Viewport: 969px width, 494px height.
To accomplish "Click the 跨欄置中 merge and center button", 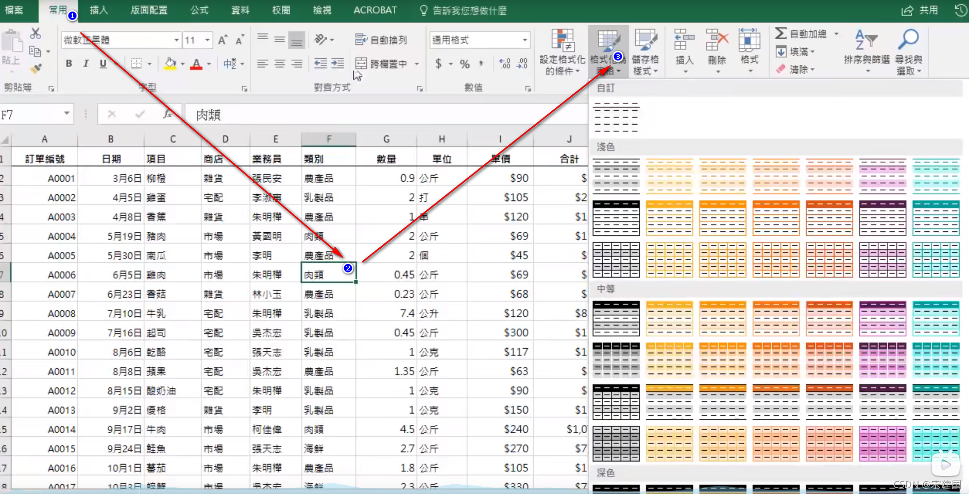I will pos(382,64).
